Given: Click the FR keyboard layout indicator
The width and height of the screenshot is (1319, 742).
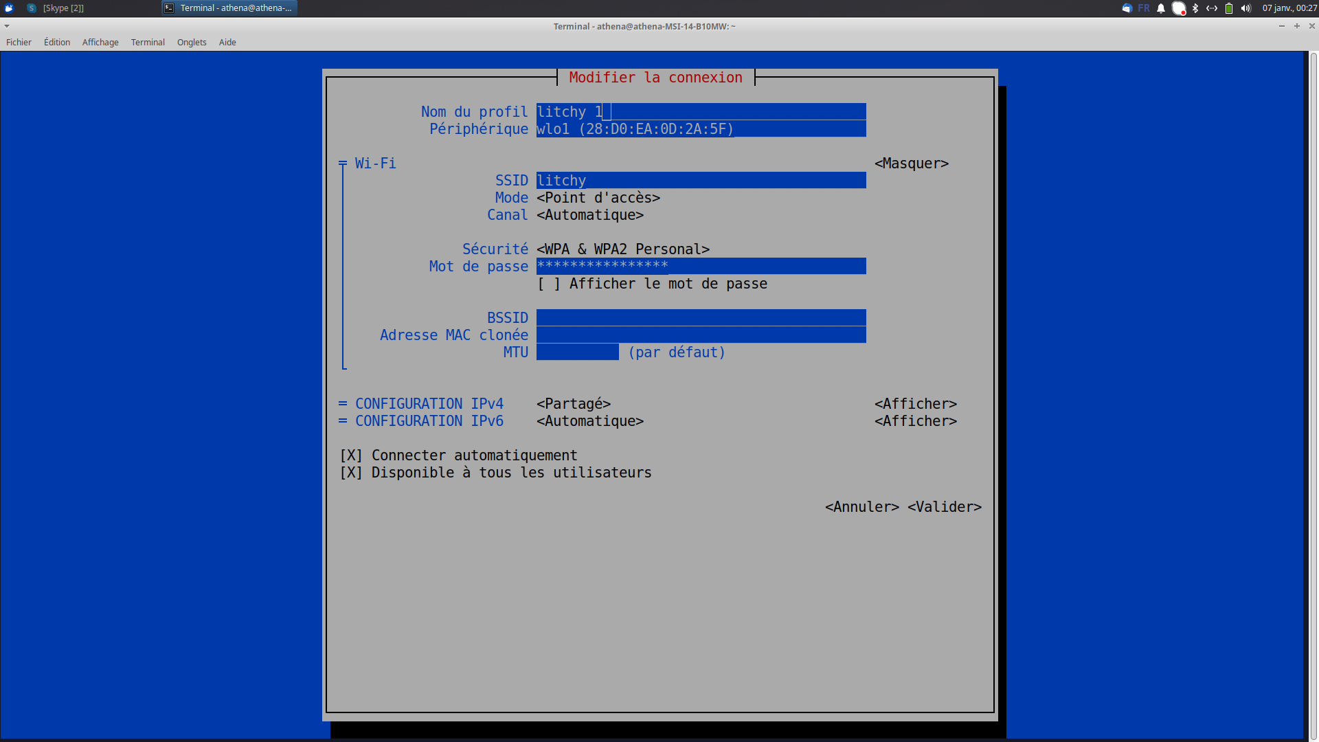Looking at the screenshot, I should 1144,8.
